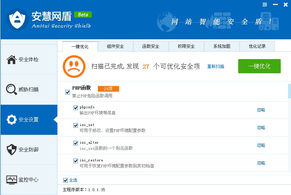Switch to the 一键优化 tab
The height and width of the screenshot is (195, 291).
80,46
